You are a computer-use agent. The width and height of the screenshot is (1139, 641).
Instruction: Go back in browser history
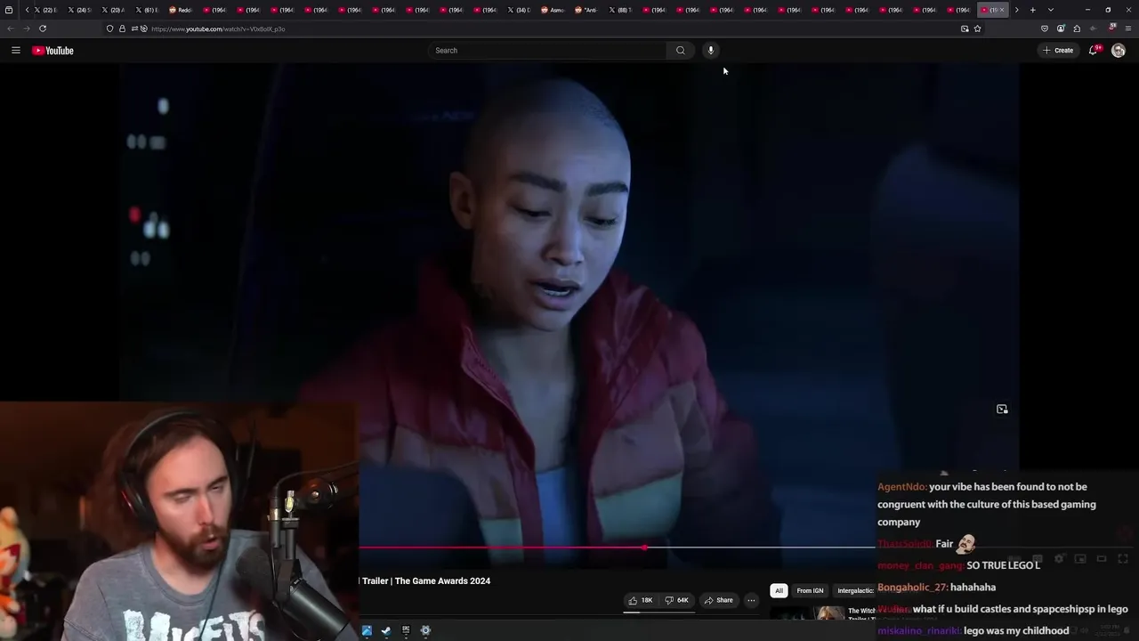11,28
